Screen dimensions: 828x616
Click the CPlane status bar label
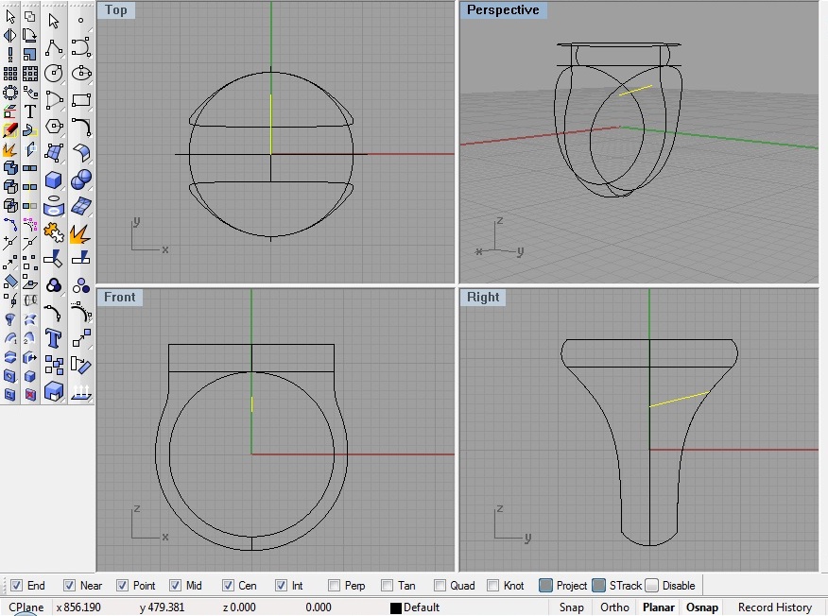point(26,607)
